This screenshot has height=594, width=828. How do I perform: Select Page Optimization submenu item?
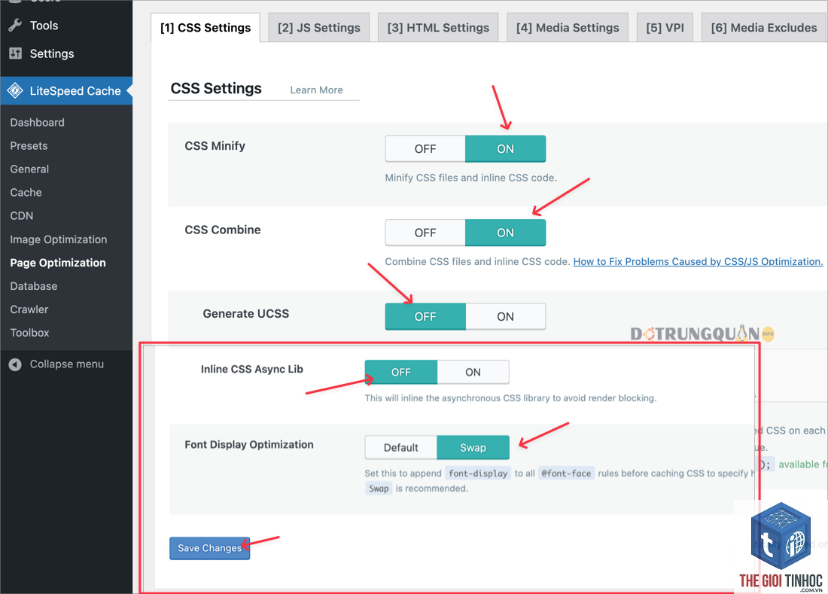57,263
